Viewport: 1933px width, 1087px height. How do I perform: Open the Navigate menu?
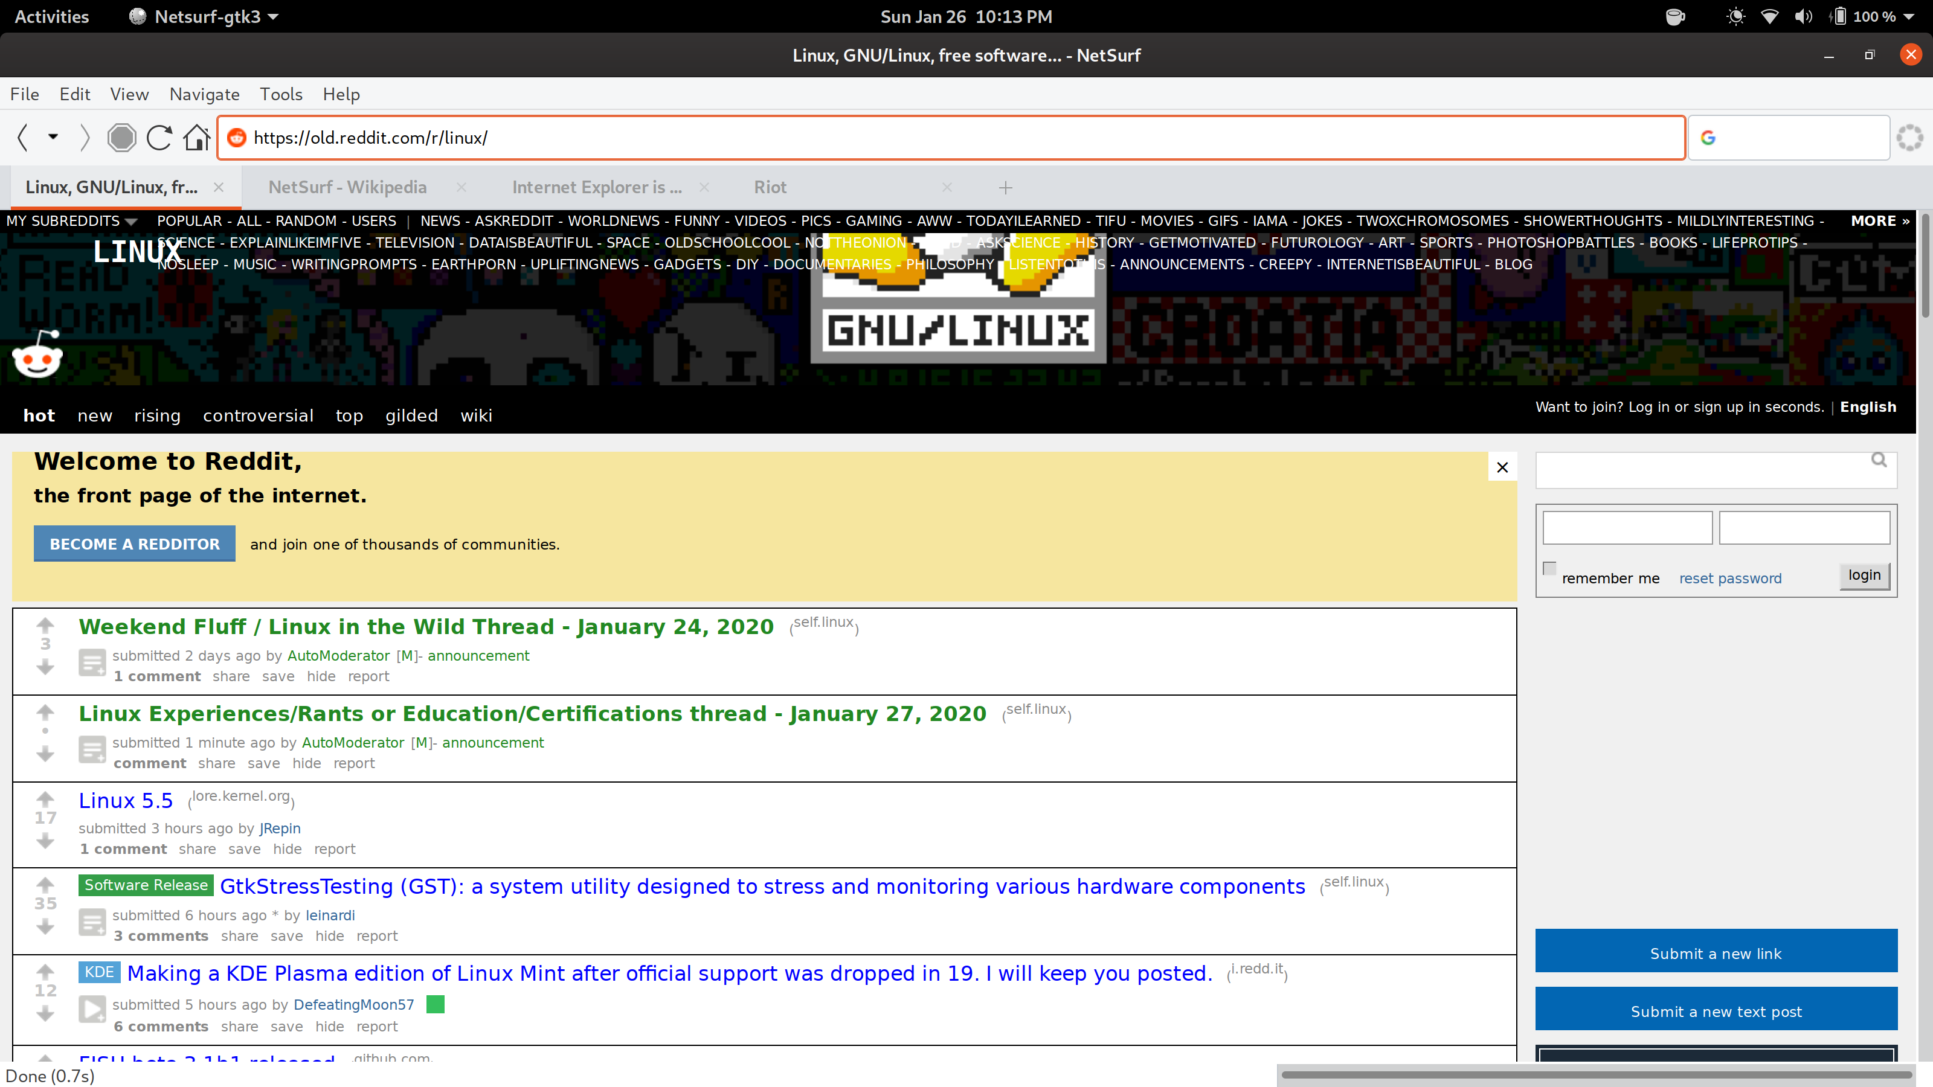tap(204, 95)
